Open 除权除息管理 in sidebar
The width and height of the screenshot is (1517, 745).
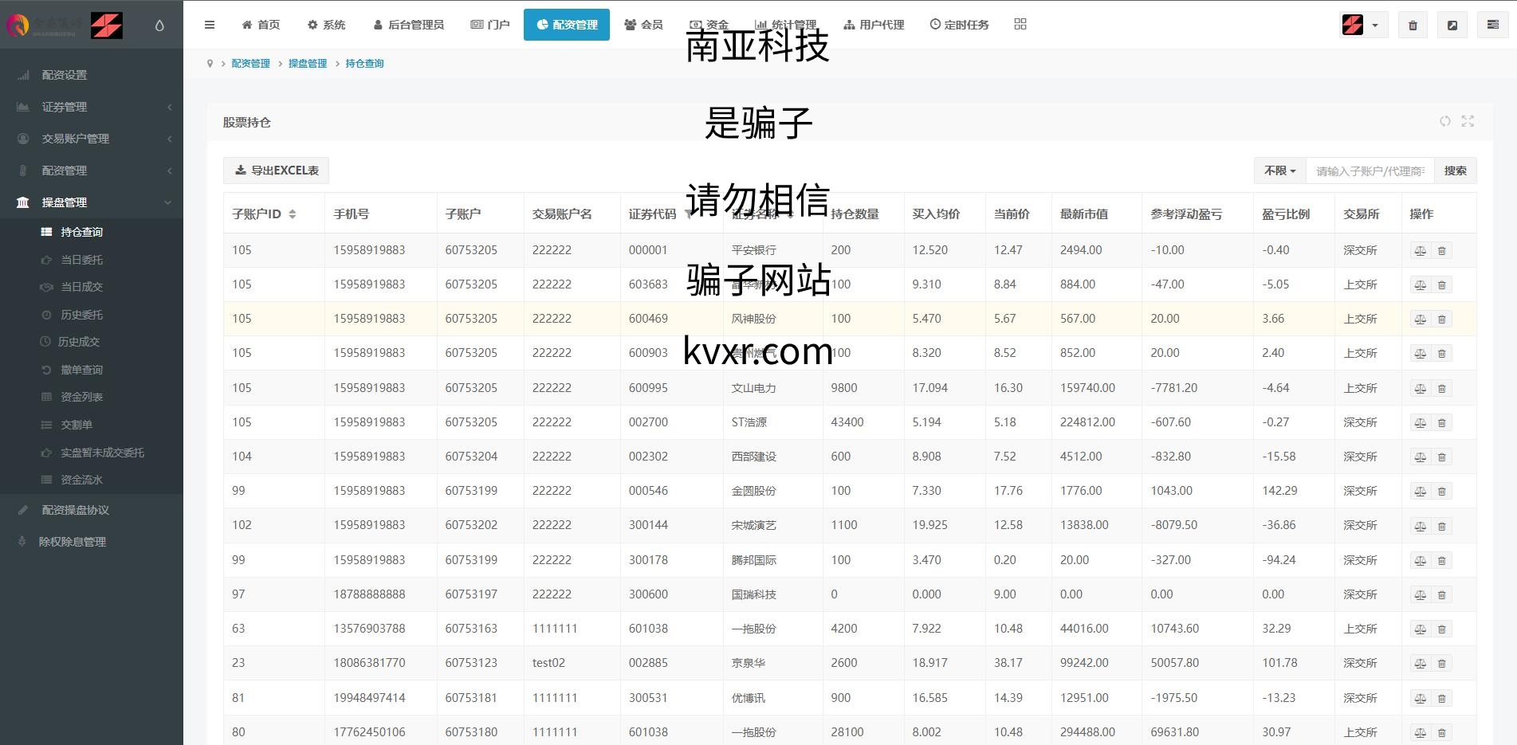pos(92,542)
